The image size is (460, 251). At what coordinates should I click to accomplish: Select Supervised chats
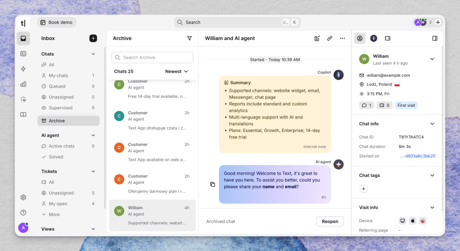pyautogui.click(x=68, y=108)
